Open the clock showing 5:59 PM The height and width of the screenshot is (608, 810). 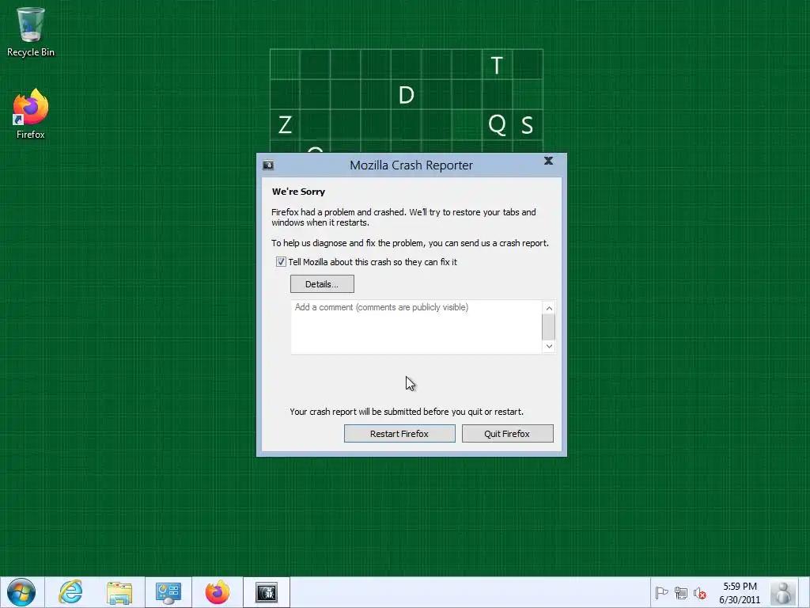[740, 593]
